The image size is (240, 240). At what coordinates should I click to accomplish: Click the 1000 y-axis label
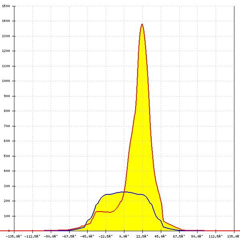tap(6, 81)
